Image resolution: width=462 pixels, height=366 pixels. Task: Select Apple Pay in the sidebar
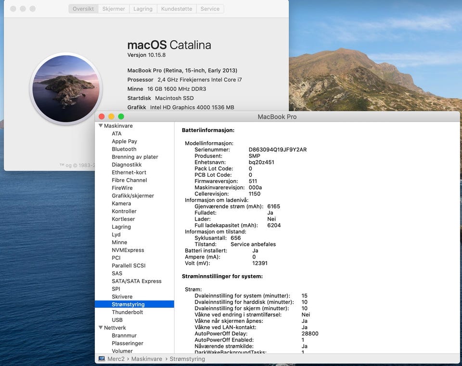point(124,141)
